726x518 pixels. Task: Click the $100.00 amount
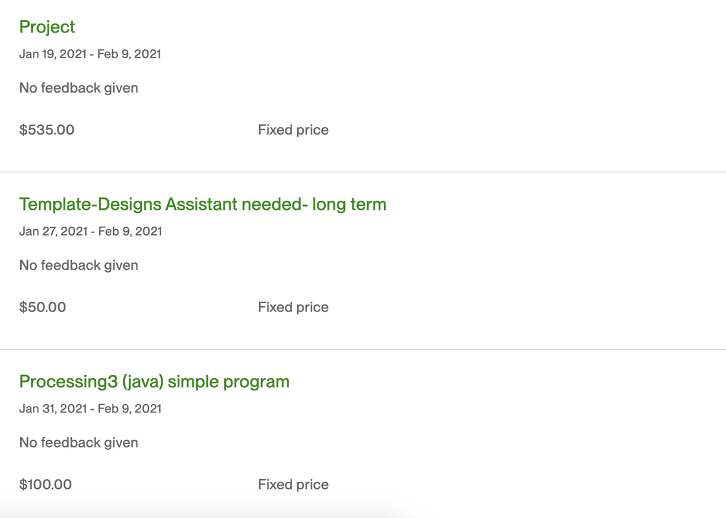click(x=45, y=484)
